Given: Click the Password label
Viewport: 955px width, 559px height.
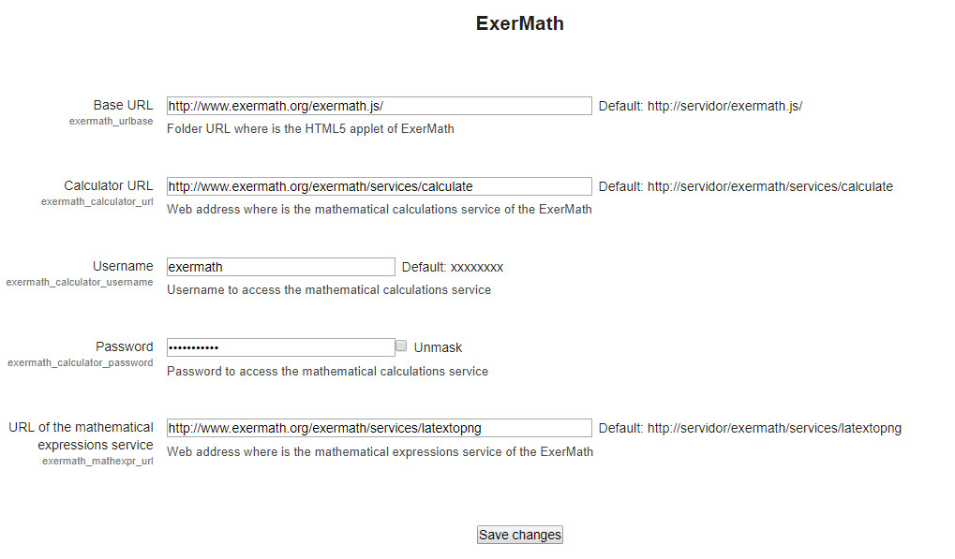Looking at the screenshot, I should [125, 346].
